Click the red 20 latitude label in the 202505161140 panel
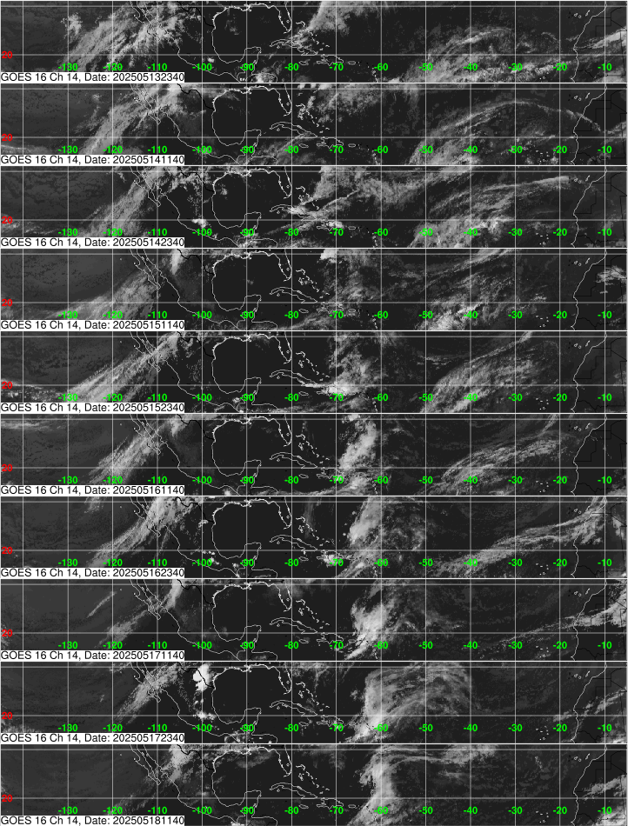Screen dimensions: 628x826 coord(7,468)
